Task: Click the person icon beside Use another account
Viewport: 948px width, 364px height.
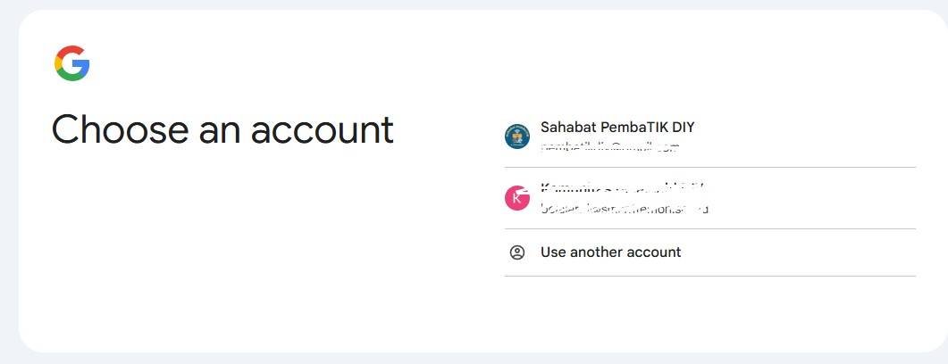Action: tap(517, 252)
